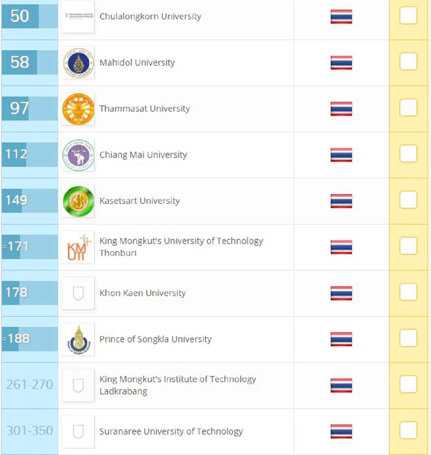Select the KMUTT logo icon

pyautogui.click(x=78, y=247)
